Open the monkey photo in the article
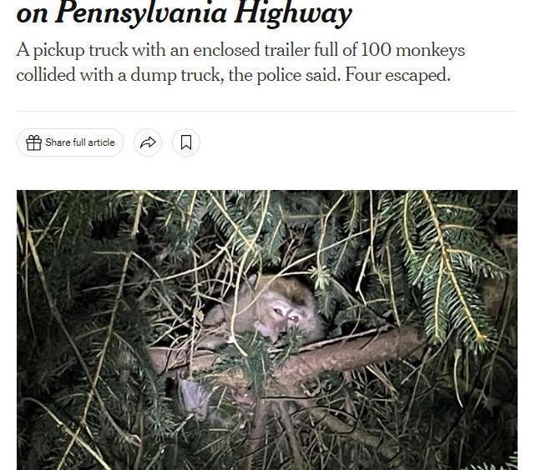This screenshot has width=536, height=470. click(267, 330)
